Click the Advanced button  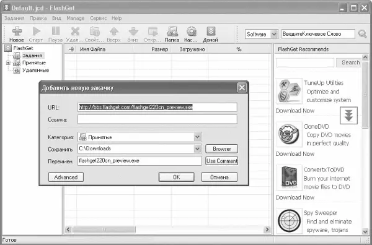[x=66, y=177]
